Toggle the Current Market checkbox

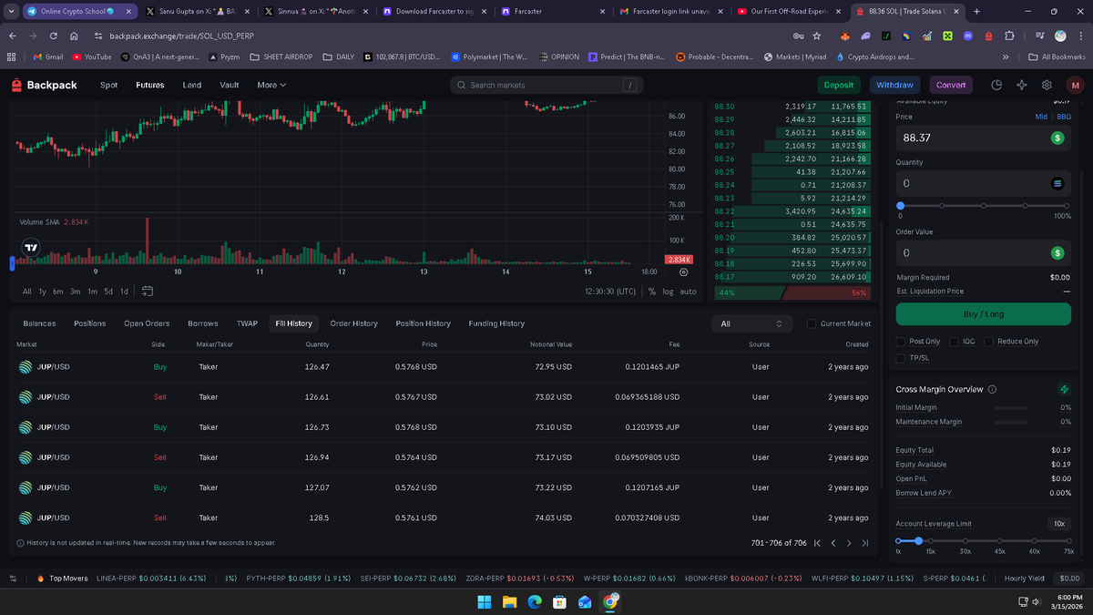point(811,323)
